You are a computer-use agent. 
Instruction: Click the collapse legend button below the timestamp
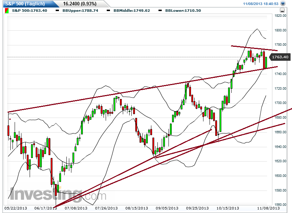pyautogui.click(x=282, y=10)
